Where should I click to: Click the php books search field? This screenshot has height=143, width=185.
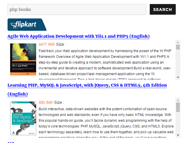pos(77,9)
